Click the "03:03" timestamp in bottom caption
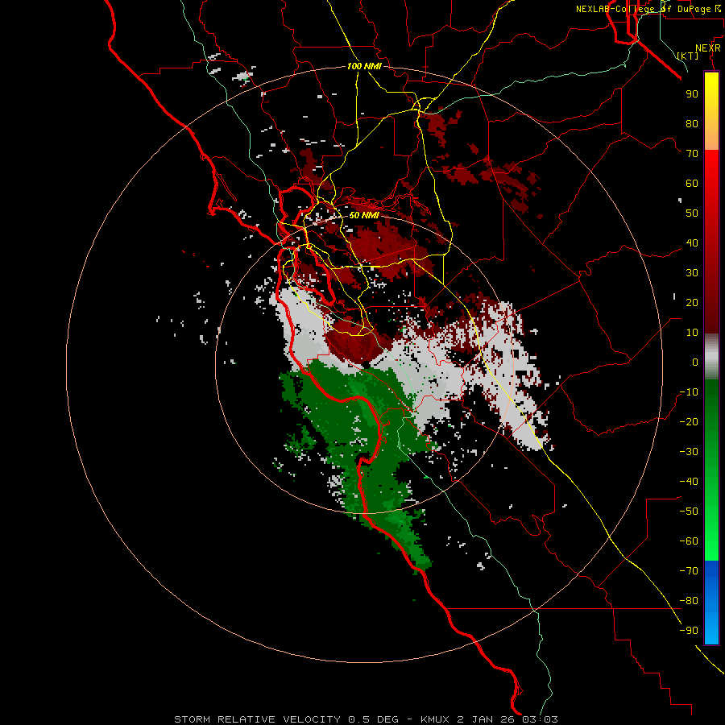 (540, 719)
